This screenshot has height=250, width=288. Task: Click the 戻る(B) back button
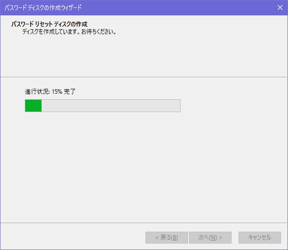tap(167, 238)
